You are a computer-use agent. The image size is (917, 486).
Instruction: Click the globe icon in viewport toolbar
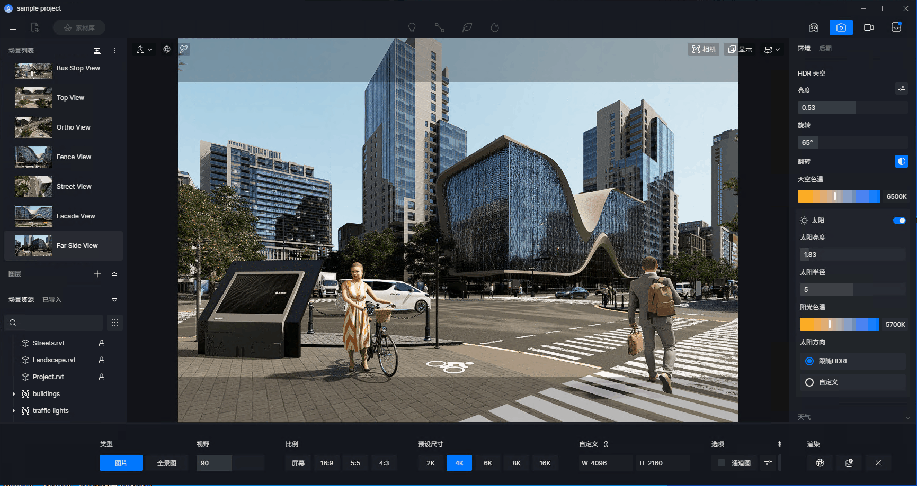pyautogui.click(x=167, y=49)
